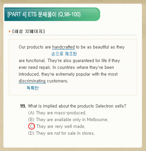Click question number 99
This screenshot has height=151, width=146.
tap(23, 106)
